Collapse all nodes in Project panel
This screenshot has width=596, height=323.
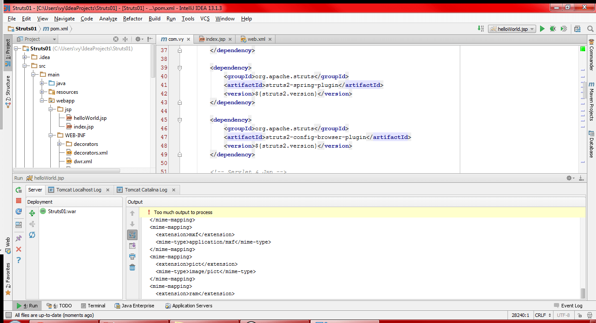(x=125, y=39)
